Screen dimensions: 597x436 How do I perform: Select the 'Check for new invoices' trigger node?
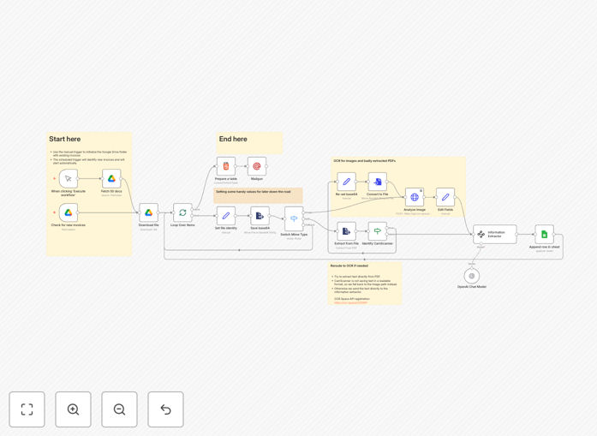coord(69,212)
